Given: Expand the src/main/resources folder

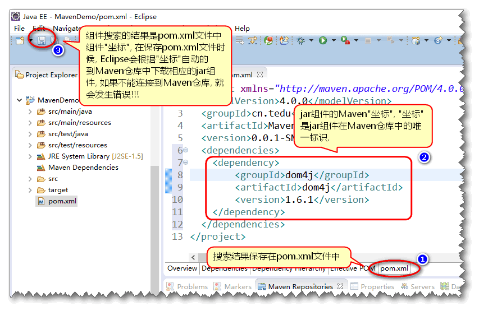Looking at the screenshot, I should pyautogui.click(x=30, y=123).
